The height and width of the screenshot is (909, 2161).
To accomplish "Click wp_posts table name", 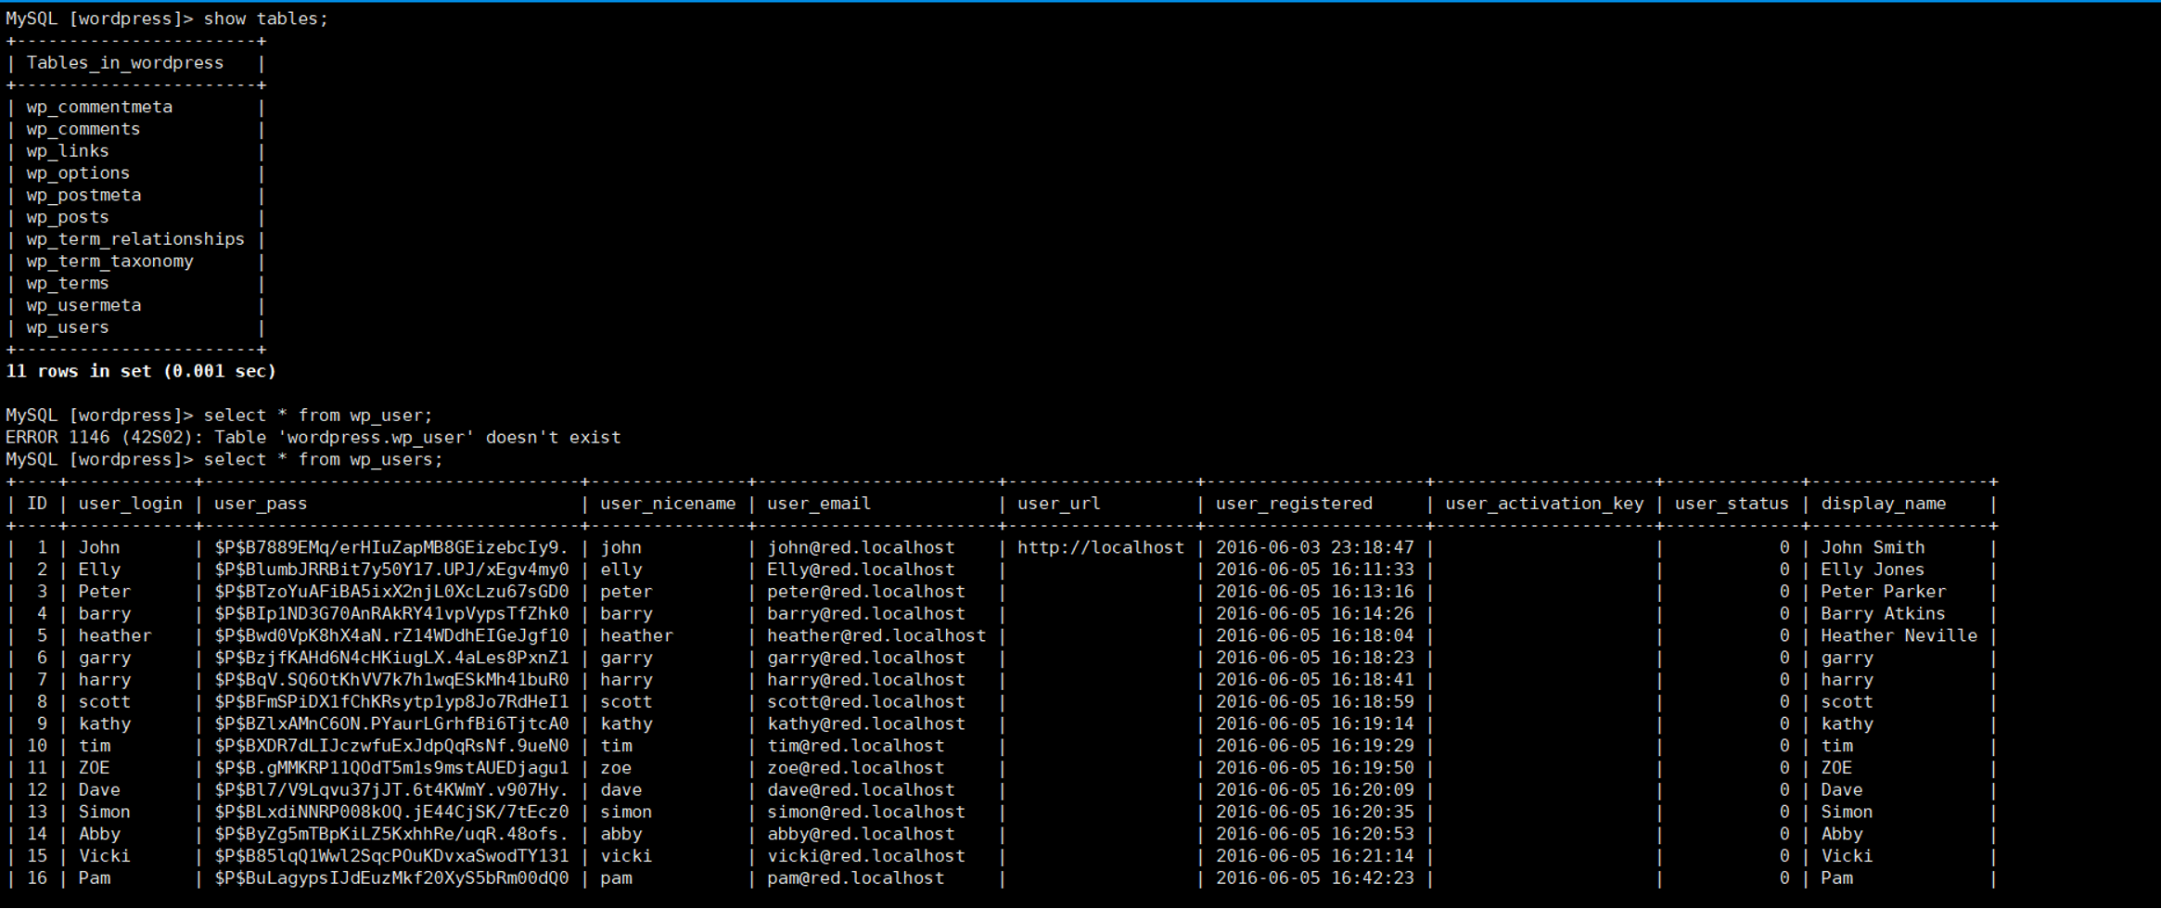I will click(68, 217).
